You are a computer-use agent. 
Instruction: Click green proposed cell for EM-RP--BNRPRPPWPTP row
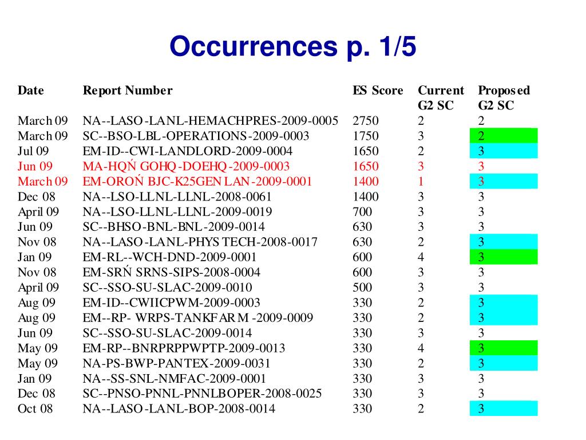504,348
